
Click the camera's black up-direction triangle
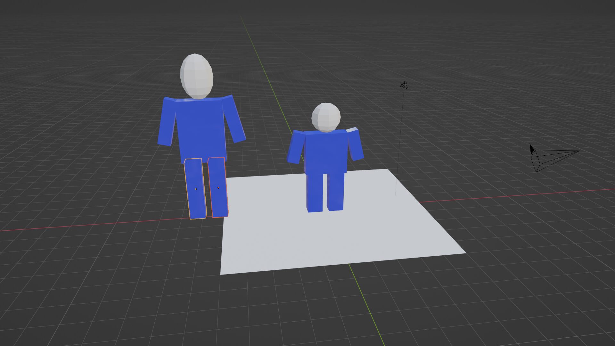click(531, 149)
